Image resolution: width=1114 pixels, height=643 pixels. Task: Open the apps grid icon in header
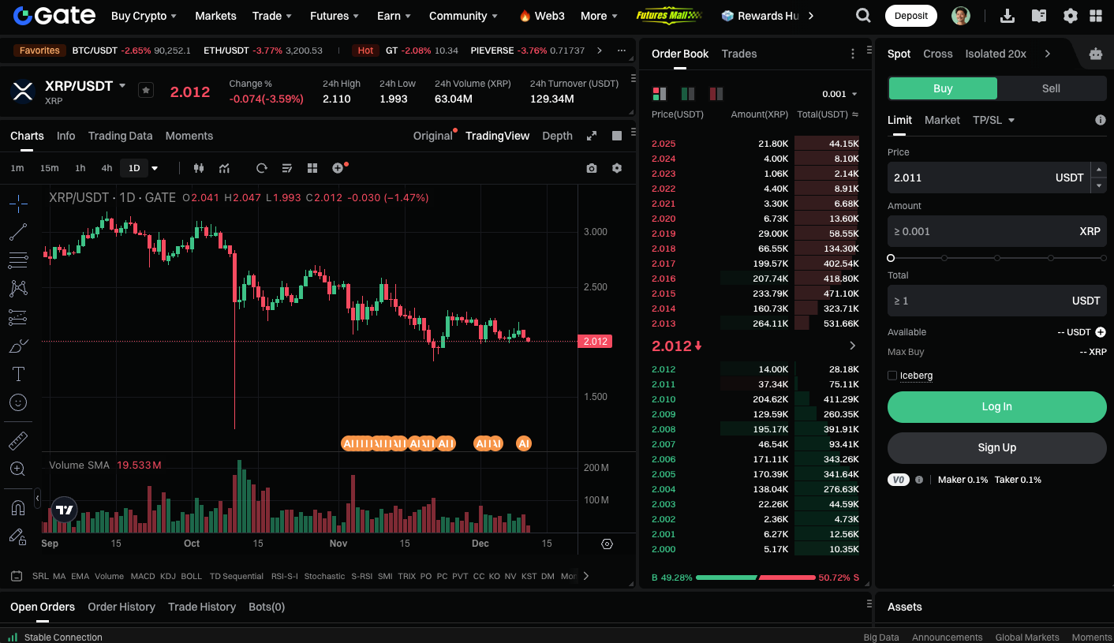[1096, 16]
